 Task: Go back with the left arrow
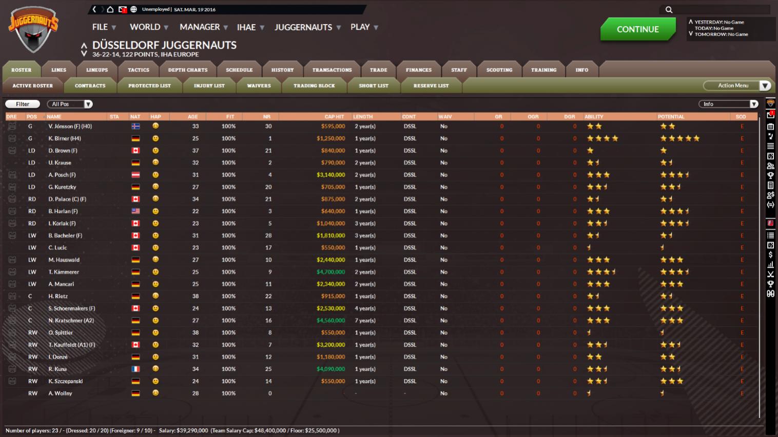(94, 9)
